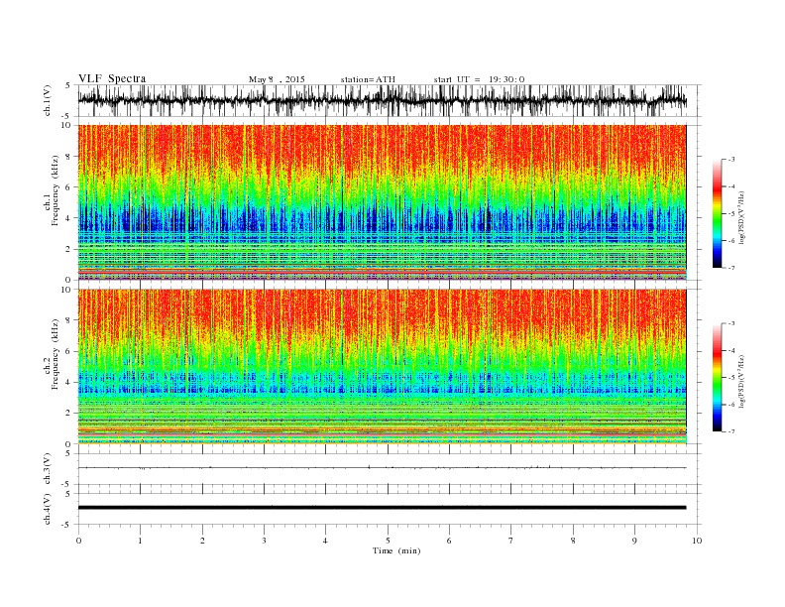
Task: Click the time axis tick label "7"
Action: coord(511,541)
